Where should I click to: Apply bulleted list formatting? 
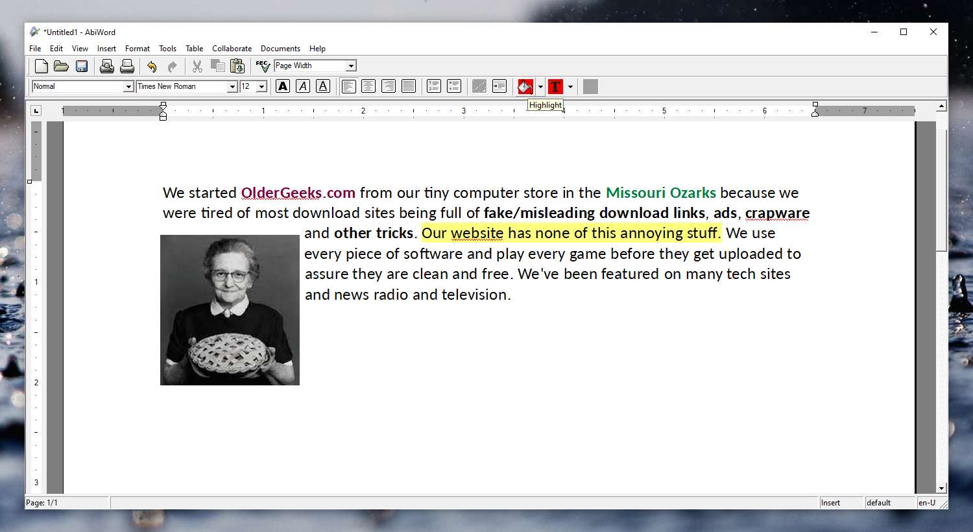[x=454, y=86]
